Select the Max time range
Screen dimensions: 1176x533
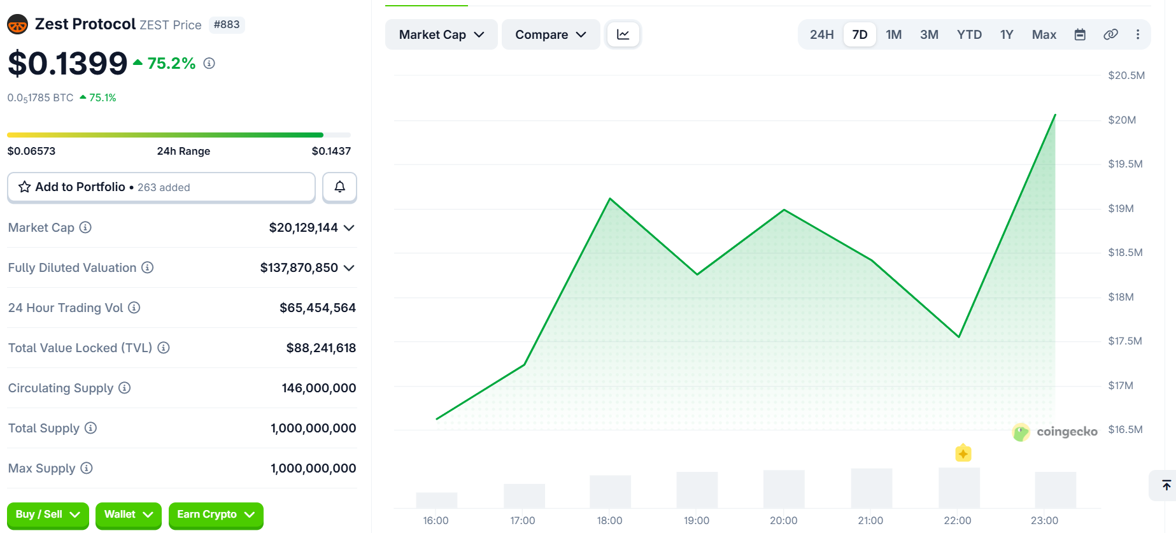coord(1044,34)
